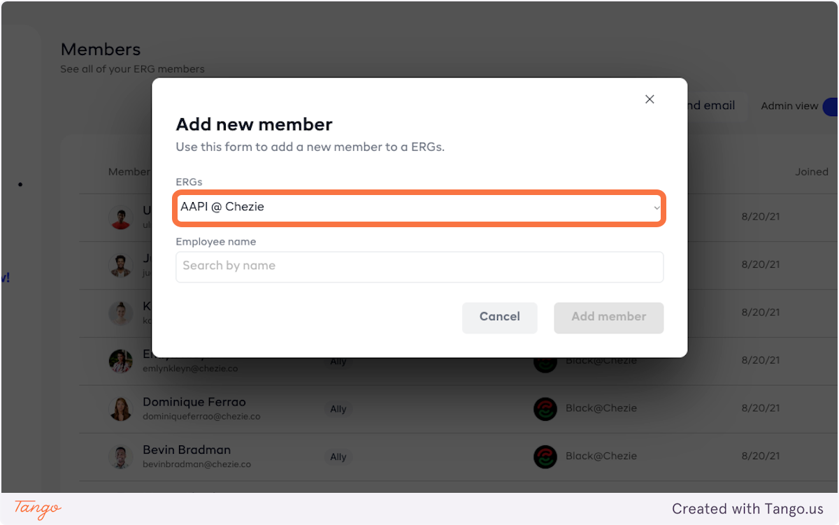Close the Add new member dialog
Image resolution: width=839 pixels, height=525 pixels.
point(650,99)
